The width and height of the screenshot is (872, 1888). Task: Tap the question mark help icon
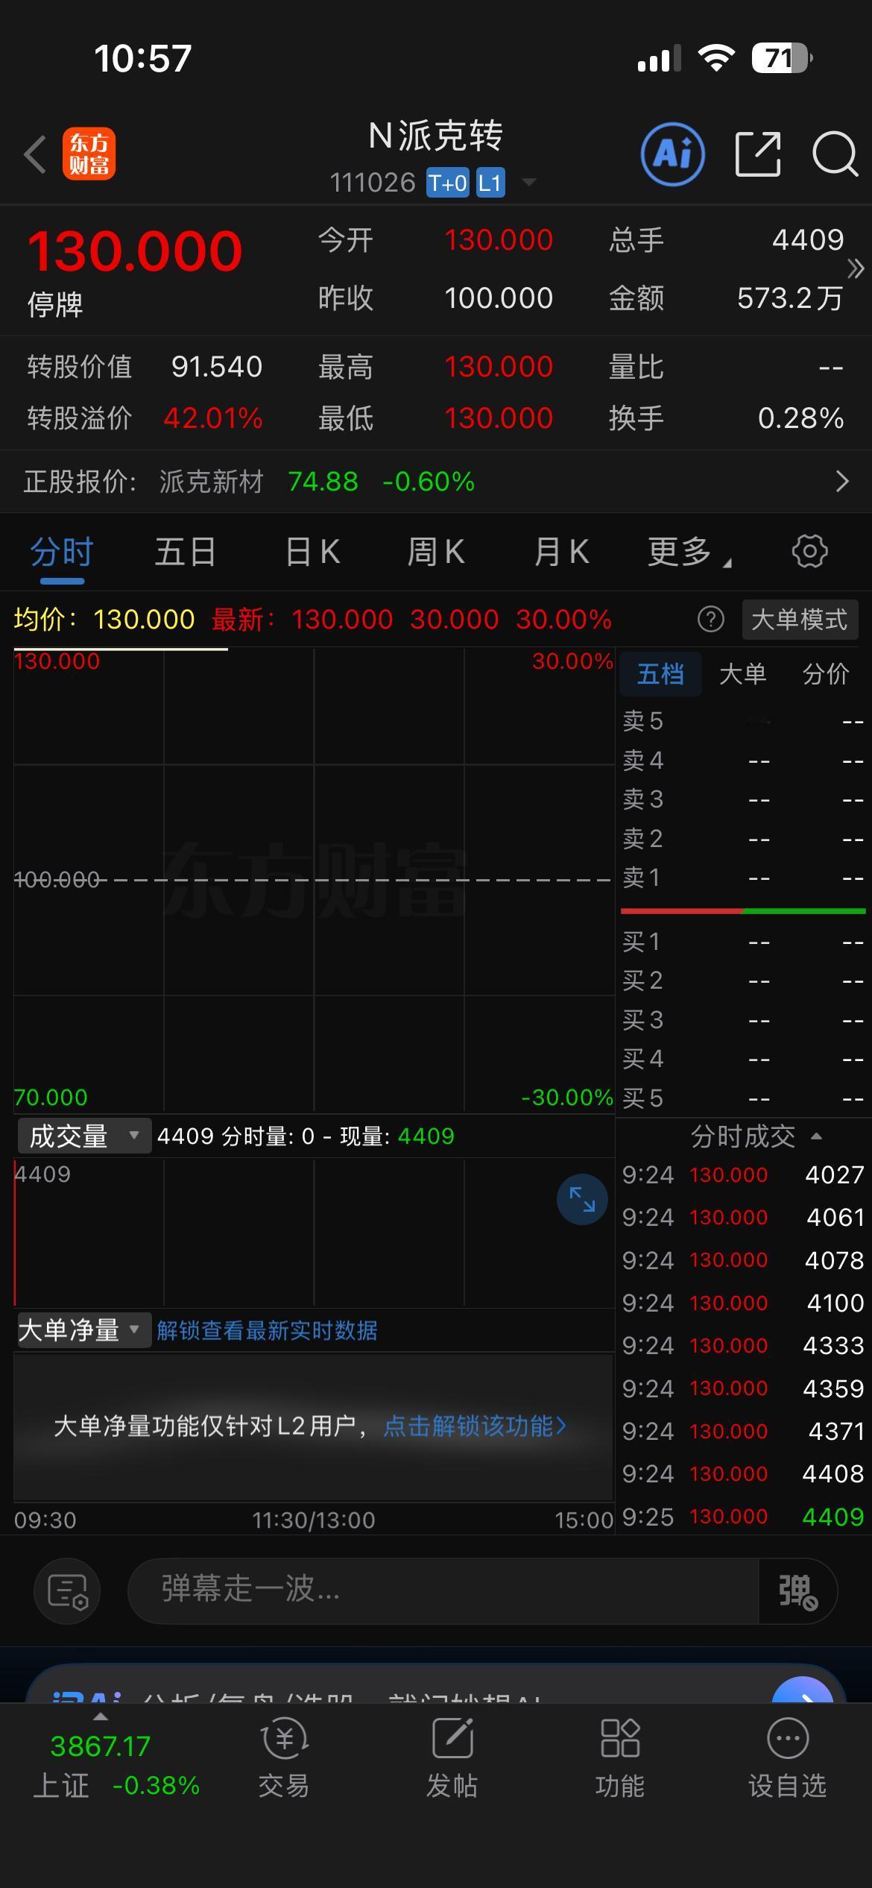(x=710, y=619)
